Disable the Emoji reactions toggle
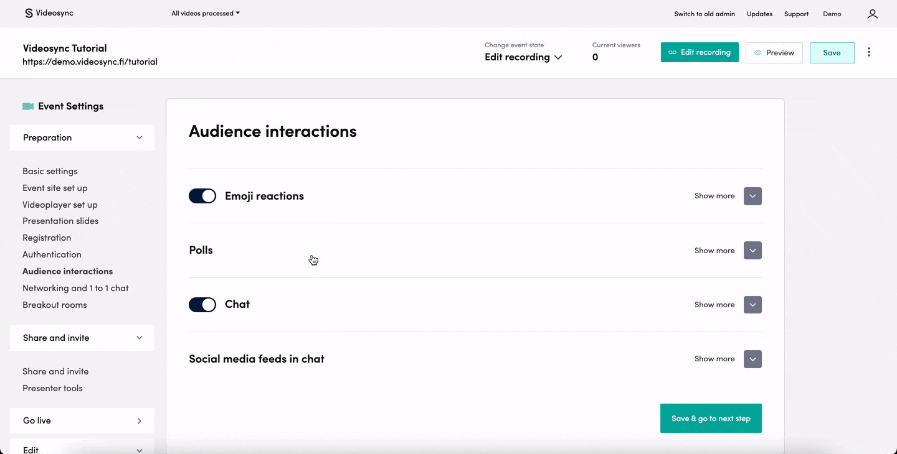The image size is (897, 454). [x=202, y=195]
